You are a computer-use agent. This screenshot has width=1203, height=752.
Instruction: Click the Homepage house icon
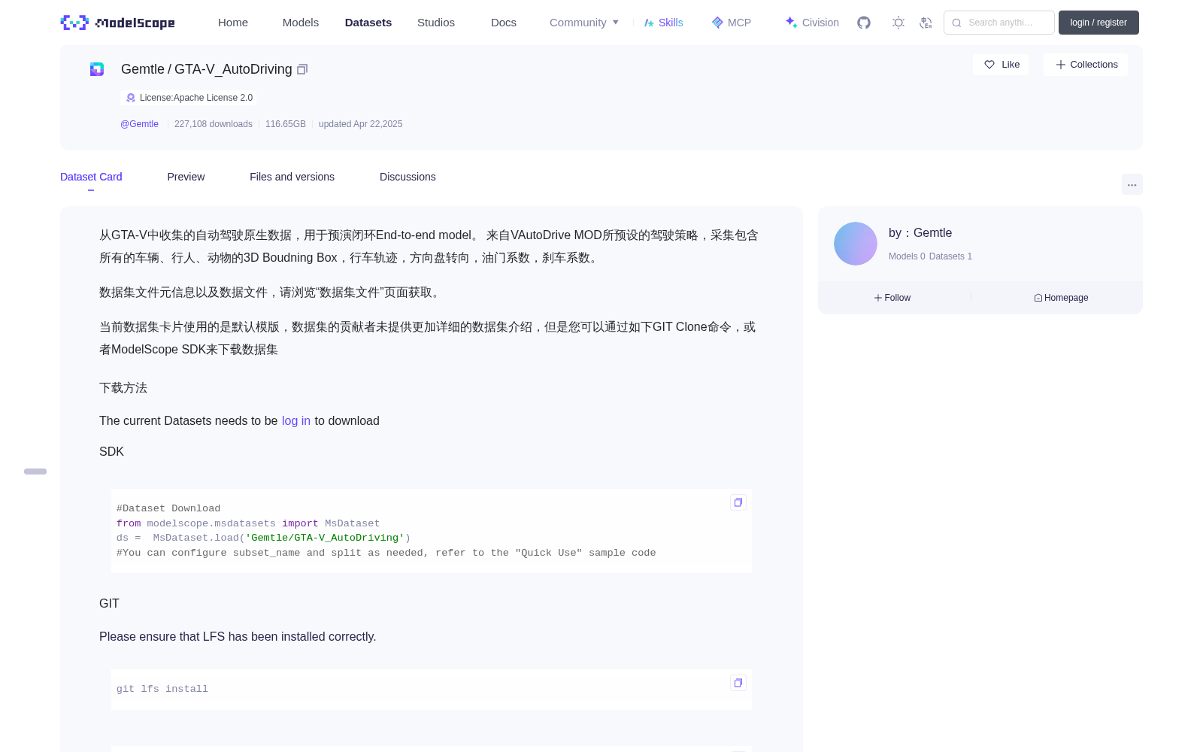1038,298
